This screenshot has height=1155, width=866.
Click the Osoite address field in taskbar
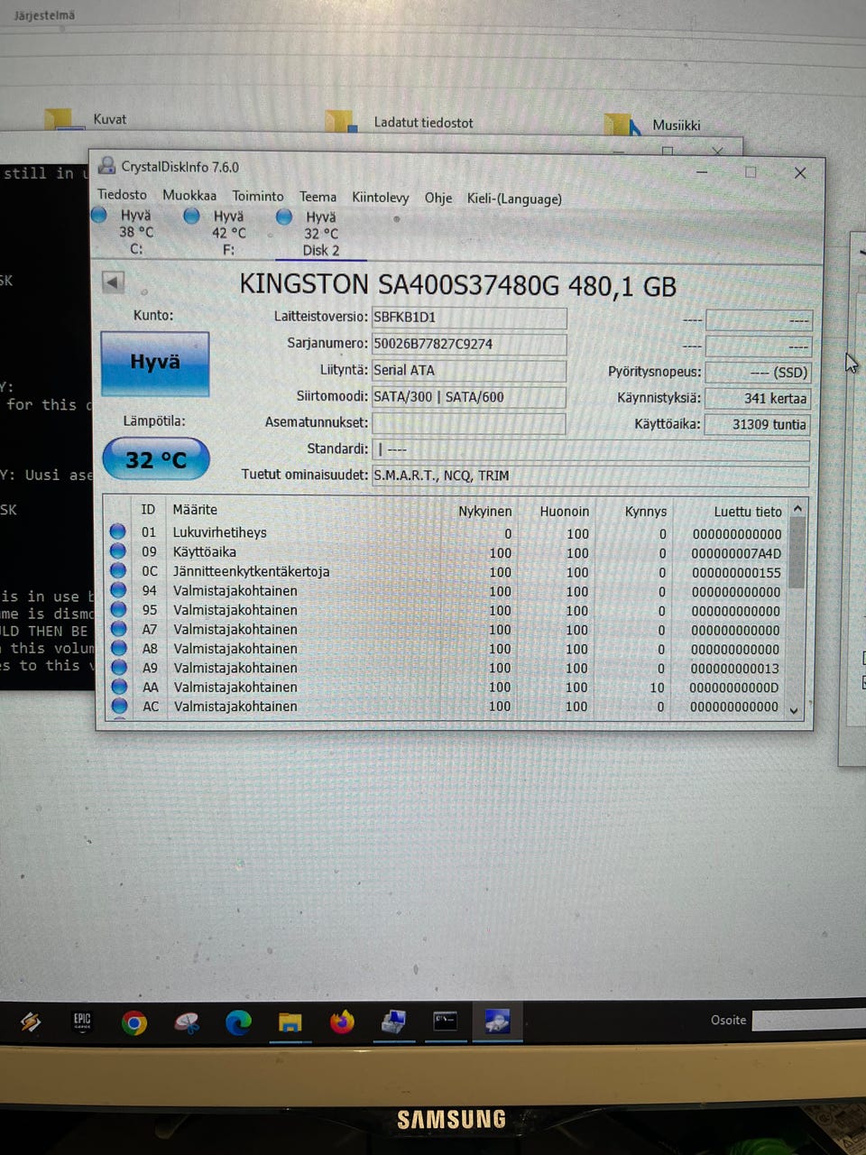[x=808, y=1020]
